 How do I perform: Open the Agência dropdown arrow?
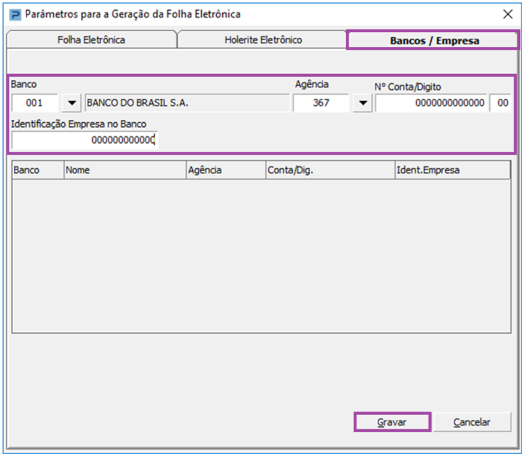tap(362, 103)
